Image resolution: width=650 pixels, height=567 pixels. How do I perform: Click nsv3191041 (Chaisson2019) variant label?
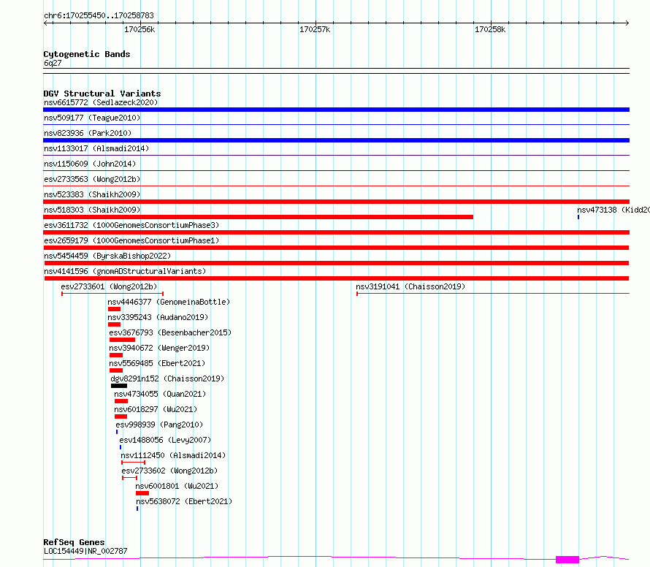click(x=410, y=286)
